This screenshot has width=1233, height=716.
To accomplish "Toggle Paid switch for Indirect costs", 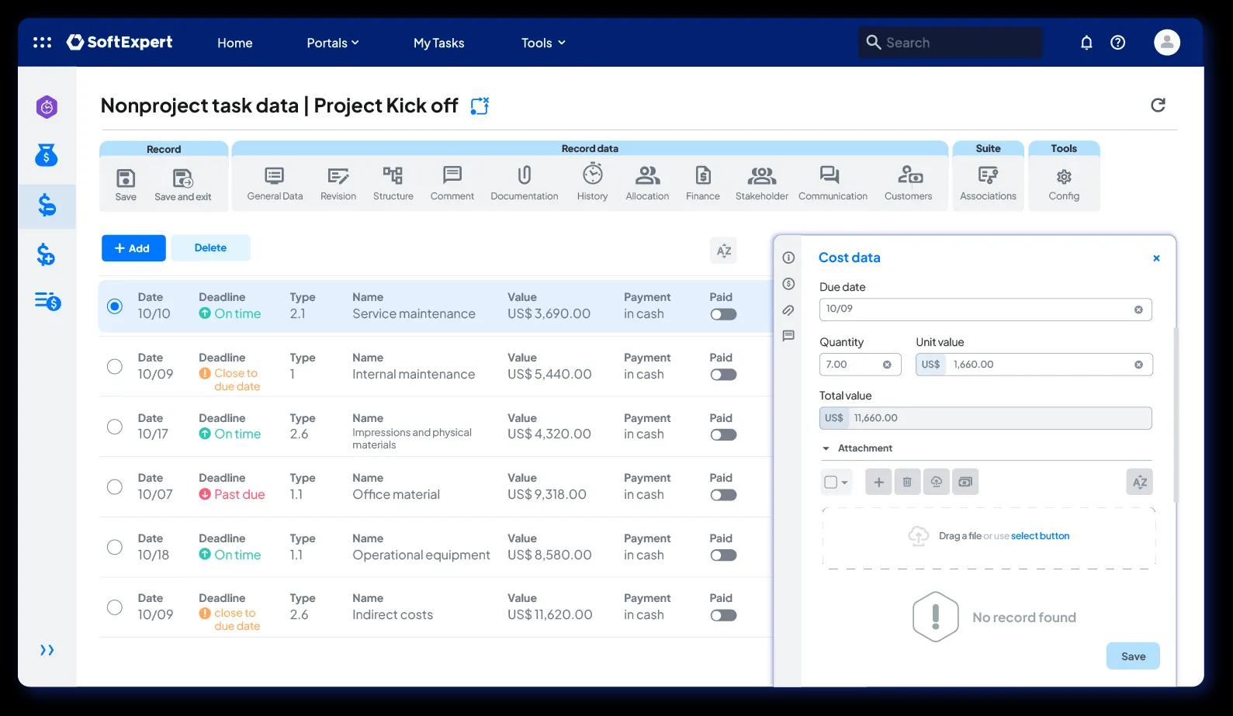I will (x=723, y=615).
